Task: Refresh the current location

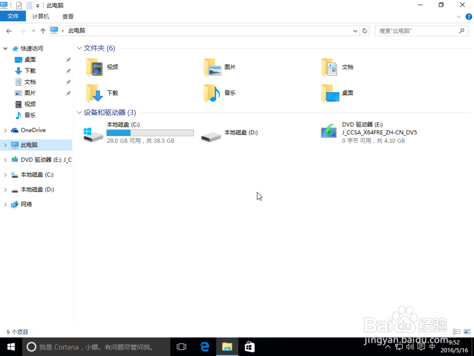Action: [x=365, y=31]
